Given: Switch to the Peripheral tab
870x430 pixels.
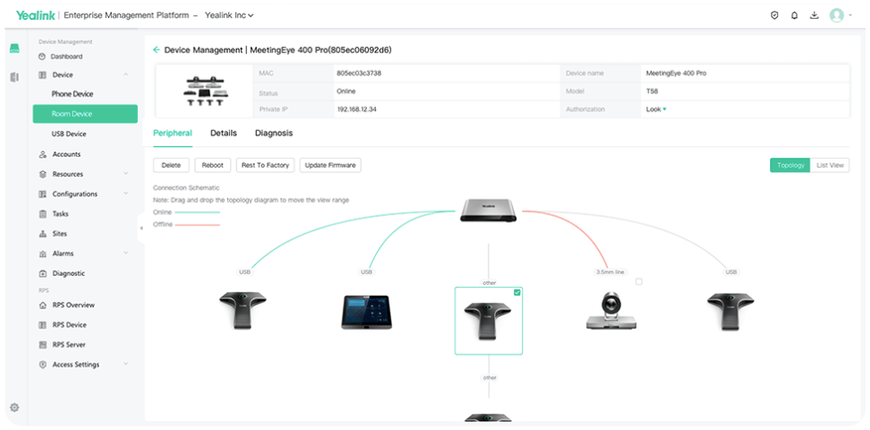Looking at the screenshot, I should point(172,133).
